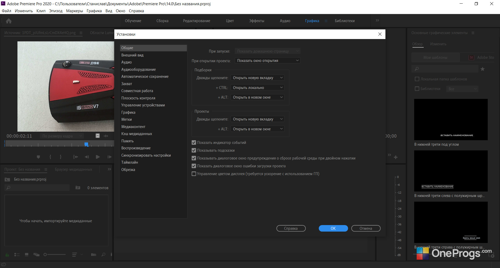Viewport: 500px width, 268px height.
Task: Open По размеру кадра zoom dropdown
Action: point(62,136)
